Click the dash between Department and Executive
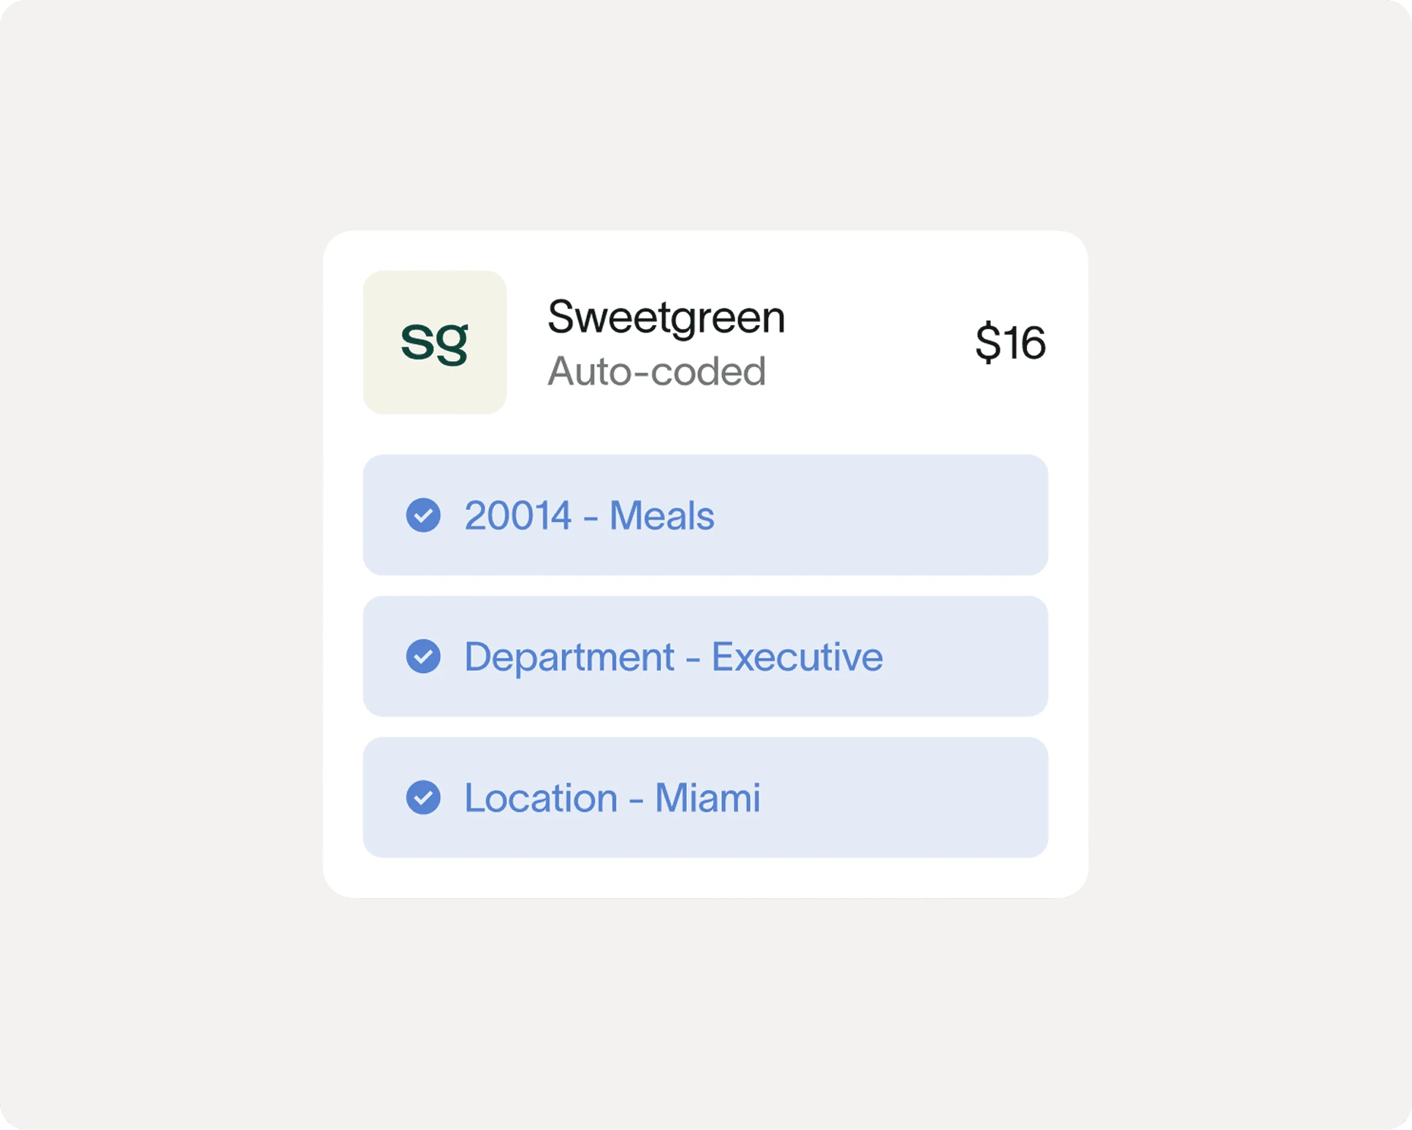Image resolution: width=1412 pixels, height=1130 pixels. point(692,658)
